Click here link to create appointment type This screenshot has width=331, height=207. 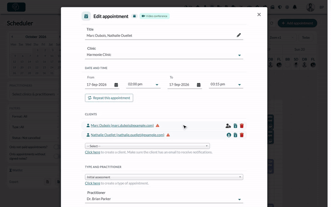tap(92, 183)
